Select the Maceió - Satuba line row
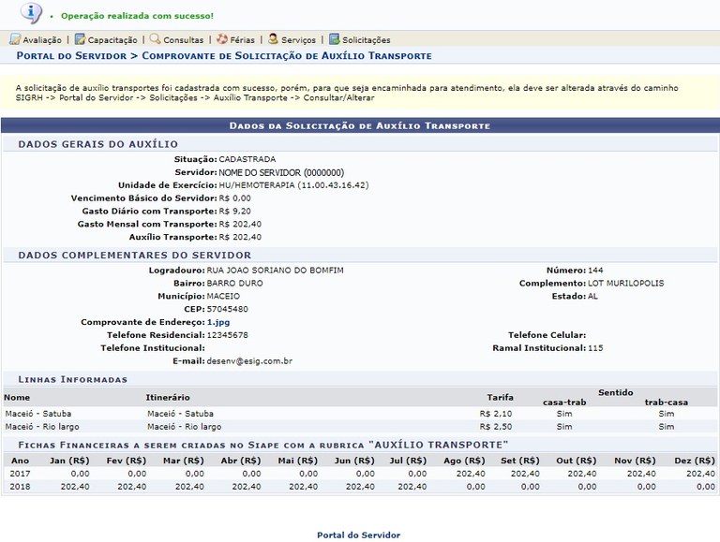720x542 pixels. pyautogui.click(x=38, y=413)
